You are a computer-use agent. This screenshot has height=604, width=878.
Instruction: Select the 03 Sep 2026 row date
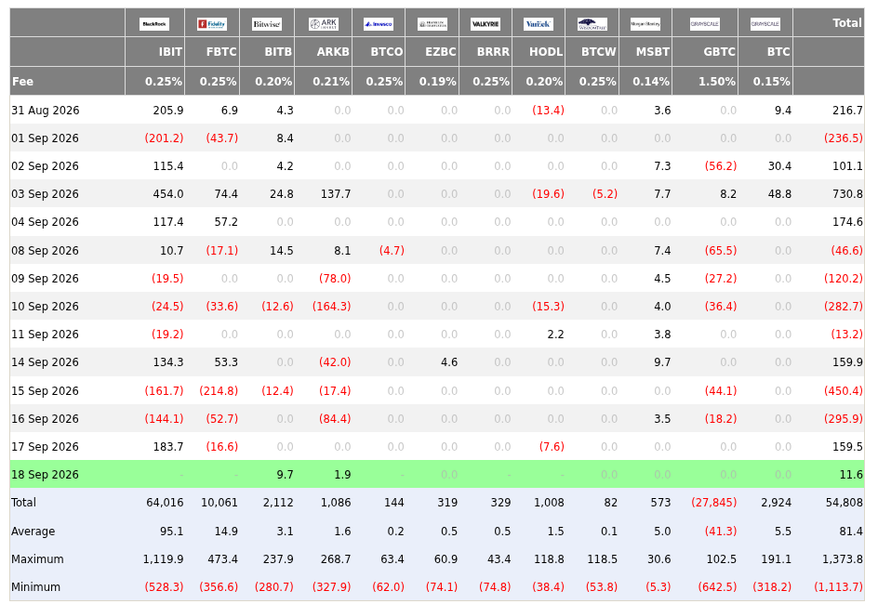(45, 194)
